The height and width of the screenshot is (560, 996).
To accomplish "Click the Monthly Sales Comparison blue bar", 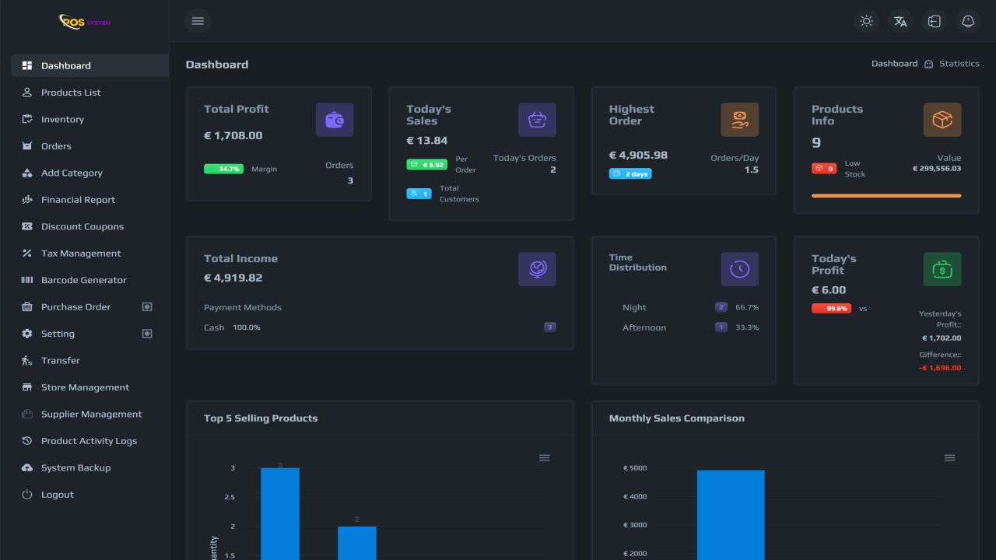I will coord(731,515).
